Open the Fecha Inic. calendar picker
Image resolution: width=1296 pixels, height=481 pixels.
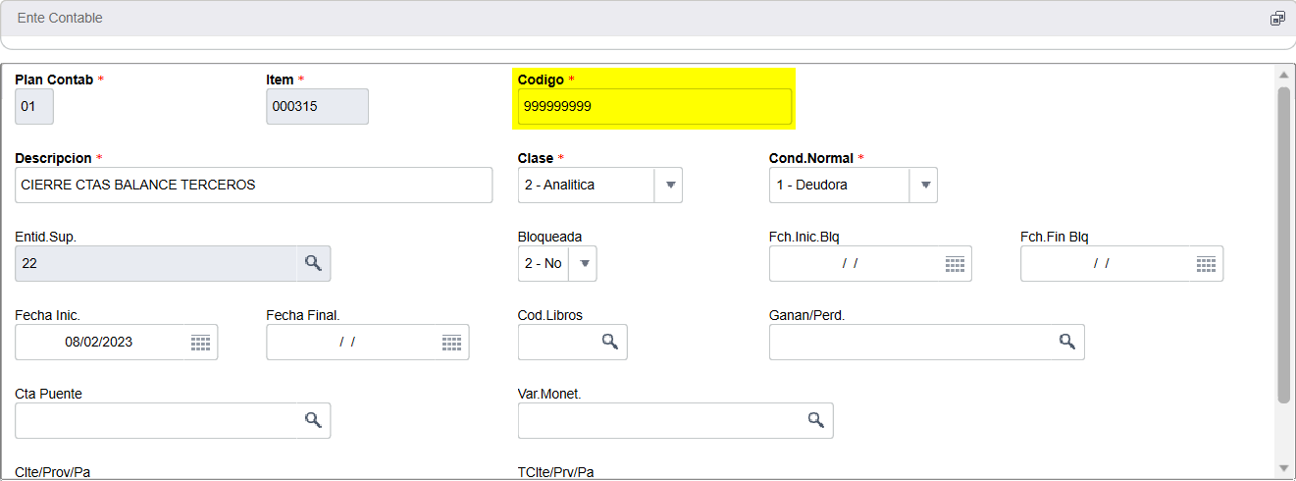(x=200, y=343)
